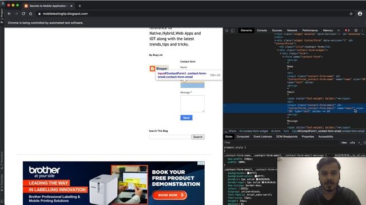366x205 pixels.
Task: Open DevTools settings gear
Action: click(356, 30)
